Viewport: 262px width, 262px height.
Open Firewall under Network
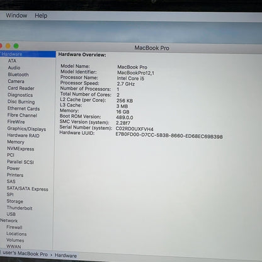click(14, 227)
